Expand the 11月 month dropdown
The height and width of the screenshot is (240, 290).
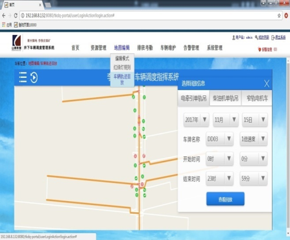(226, 119)
